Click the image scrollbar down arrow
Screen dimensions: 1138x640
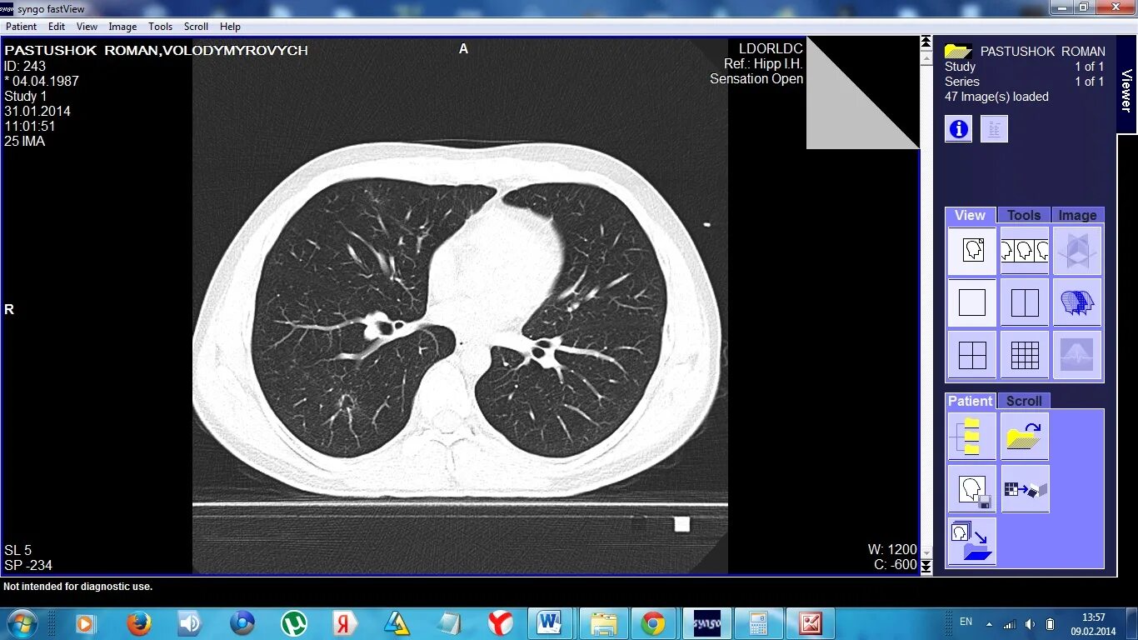(926, 551)
